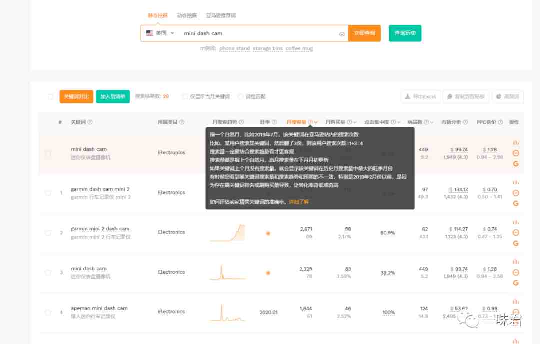
Task: Click Google G icon for garmin mini 2 dash cam
Action: 516,243
